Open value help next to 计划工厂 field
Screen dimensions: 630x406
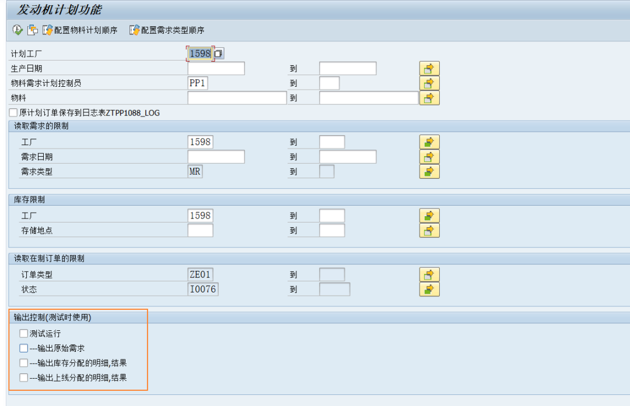[x=219, y=54]
